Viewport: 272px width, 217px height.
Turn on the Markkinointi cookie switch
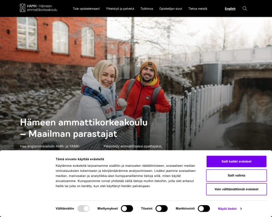pos(204,208)
